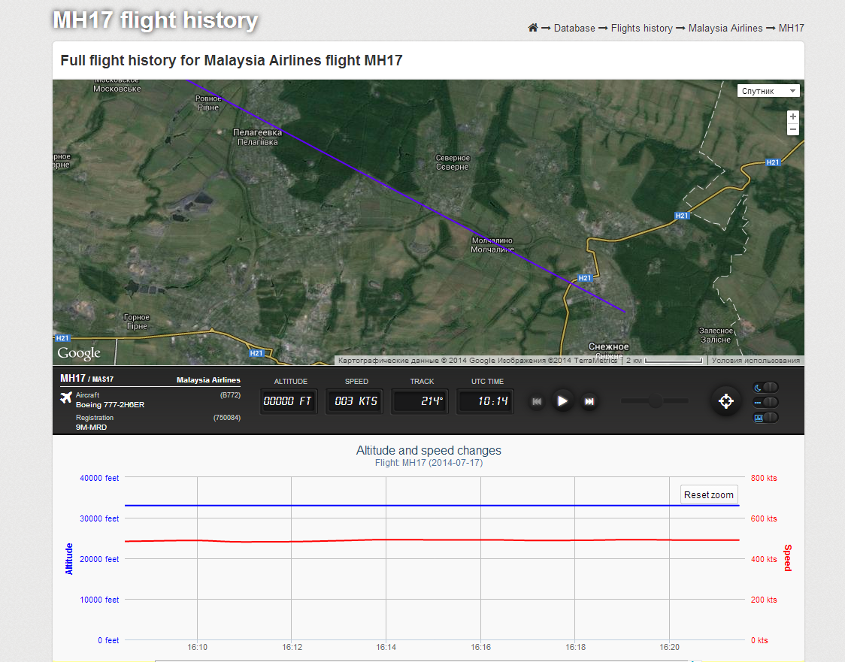Go to Database in breadcrumb
This screenshot has width=845, height=662.
pyautogui.click(x=574, y=28)
